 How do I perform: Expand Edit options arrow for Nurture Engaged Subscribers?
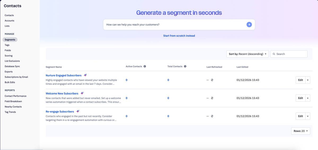(308, 80)
